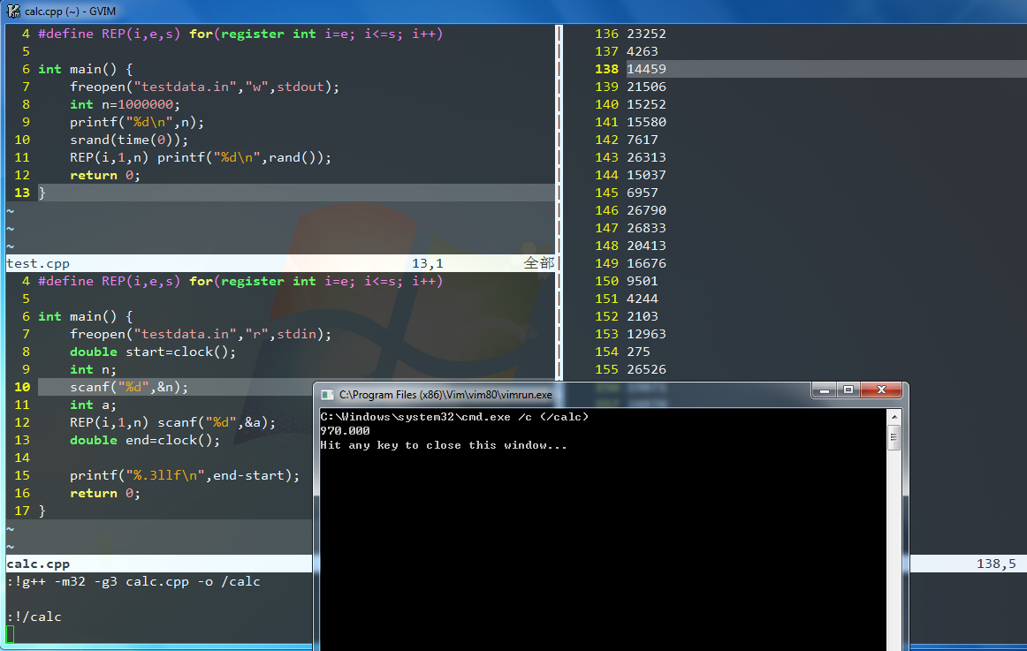Click value 7617 on line 142

point(643,140)
